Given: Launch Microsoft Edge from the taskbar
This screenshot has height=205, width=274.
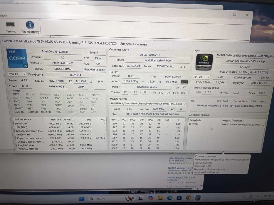Looking at the screenshot, I should [170, 198].
